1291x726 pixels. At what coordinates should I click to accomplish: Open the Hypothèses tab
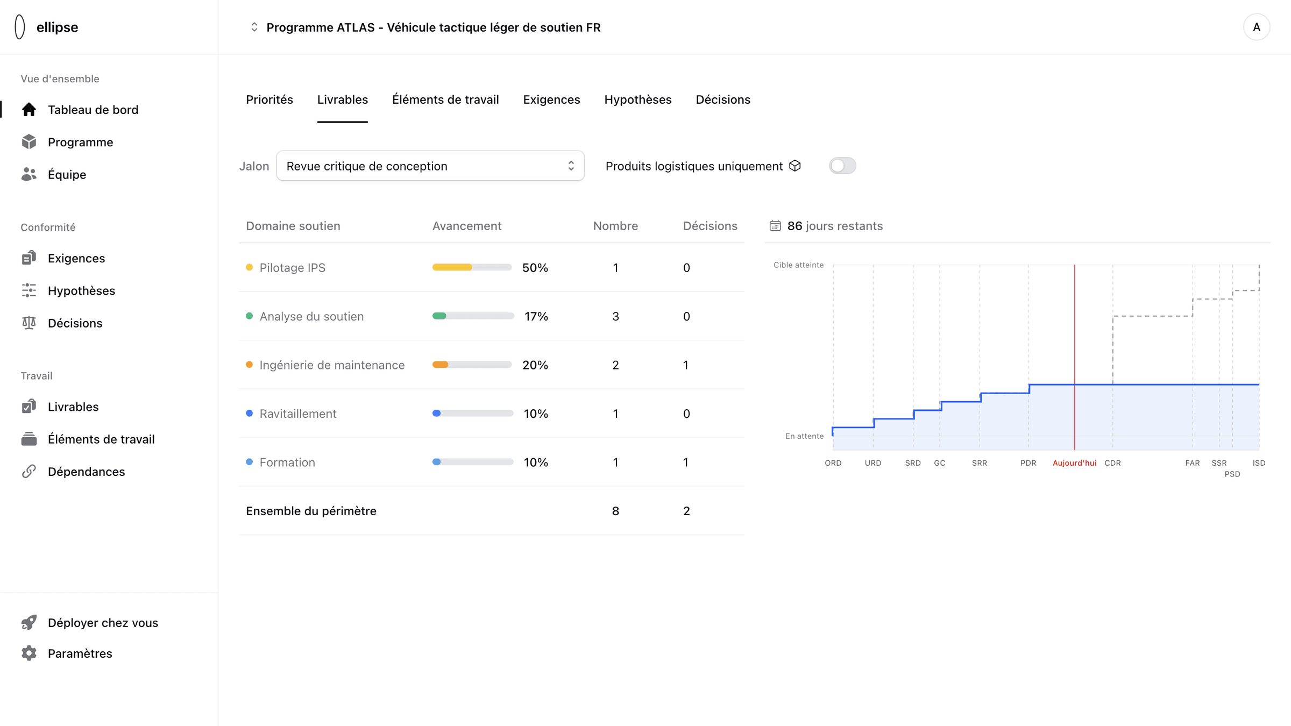638,99
